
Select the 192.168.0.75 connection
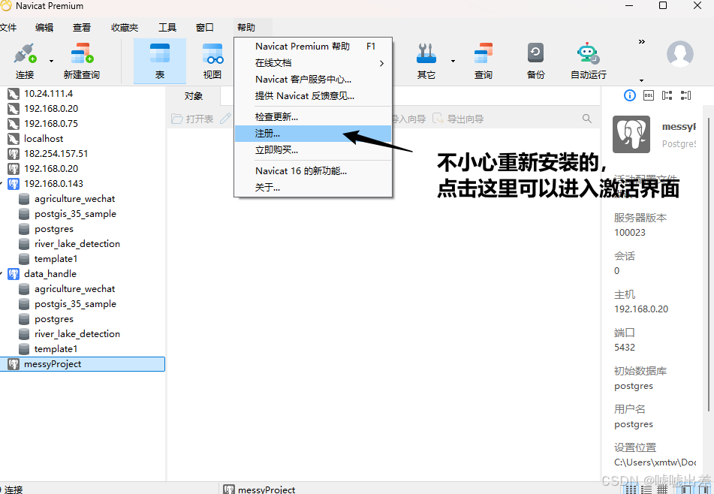(51, 124)
